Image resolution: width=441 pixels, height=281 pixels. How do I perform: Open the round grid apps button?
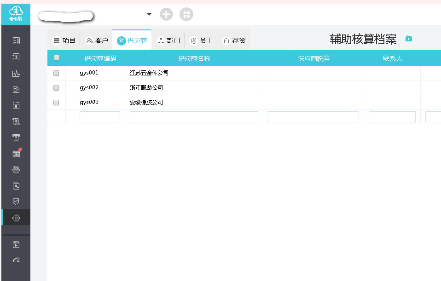[x=186, y=14]
